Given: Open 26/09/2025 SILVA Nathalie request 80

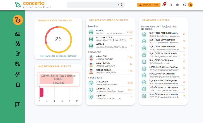Looking at the screenshot, I should tap(163, 75).
